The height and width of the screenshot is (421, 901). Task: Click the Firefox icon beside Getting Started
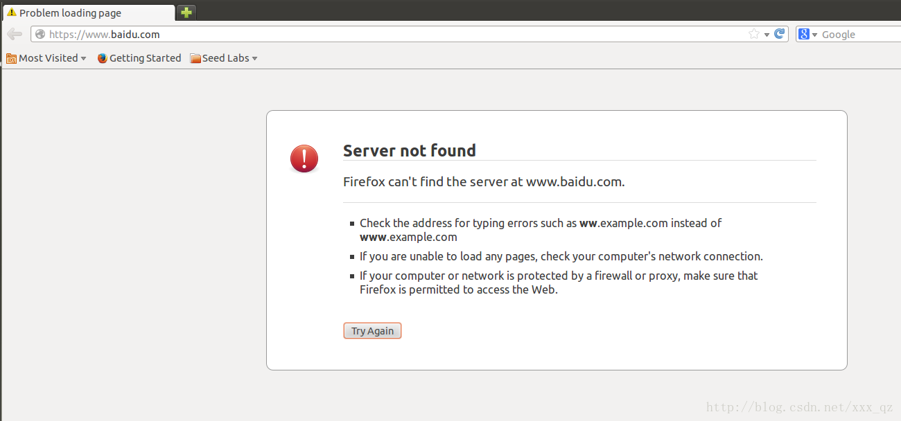click(x=103, y=58)
